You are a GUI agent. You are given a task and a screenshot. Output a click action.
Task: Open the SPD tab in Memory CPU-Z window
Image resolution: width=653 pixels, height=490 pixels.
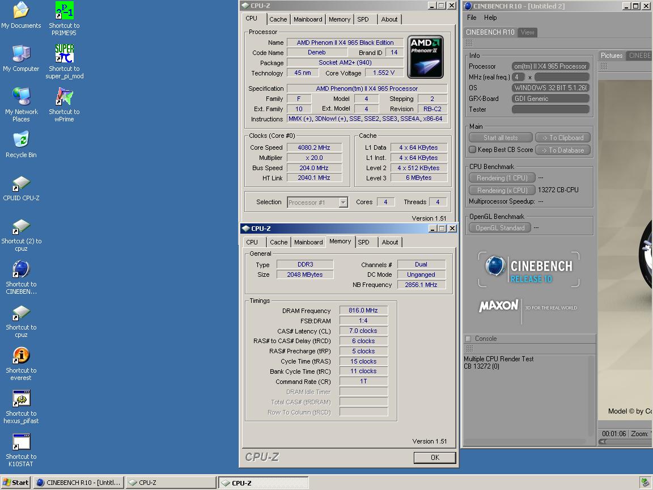coord(364,242)
